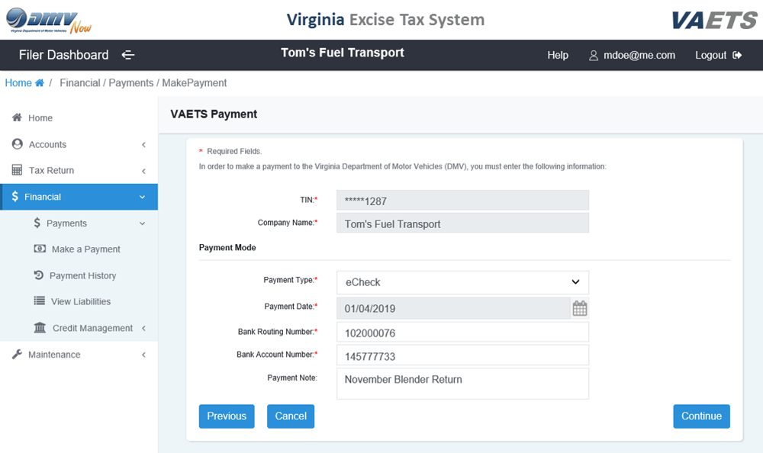Select the Payment History clock icon

[x=38, y=275]
